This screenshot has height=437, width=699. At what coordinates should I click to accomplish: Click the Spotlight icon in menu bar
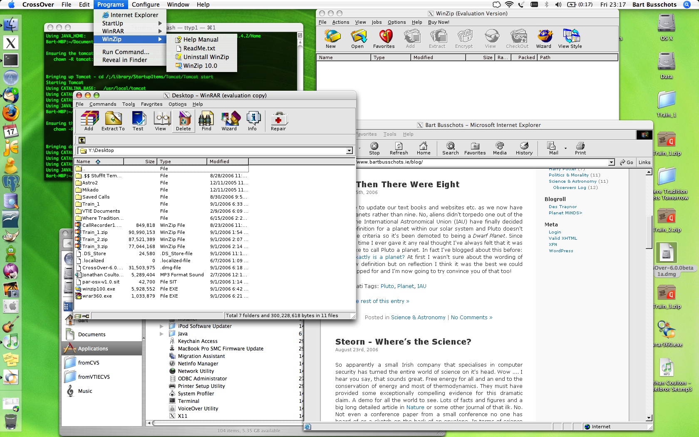[687, 5]
